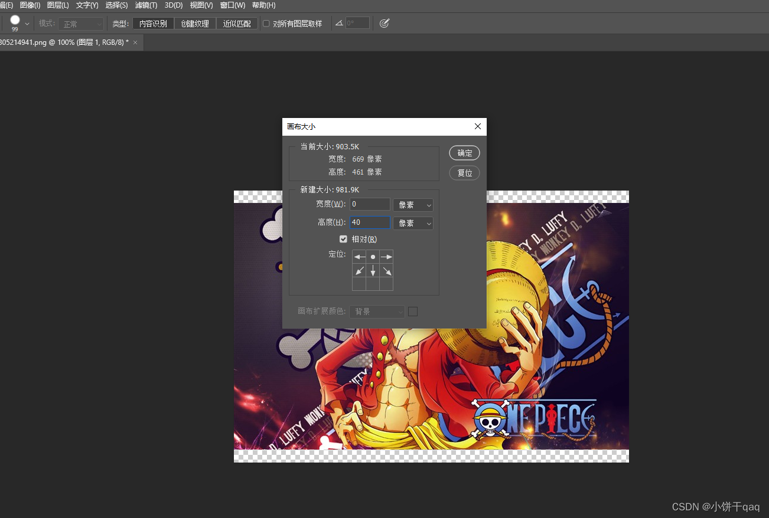Enable 对所有图层取样 checkbox
This screenshot has height=518, width=769.
tap(266, 24)
